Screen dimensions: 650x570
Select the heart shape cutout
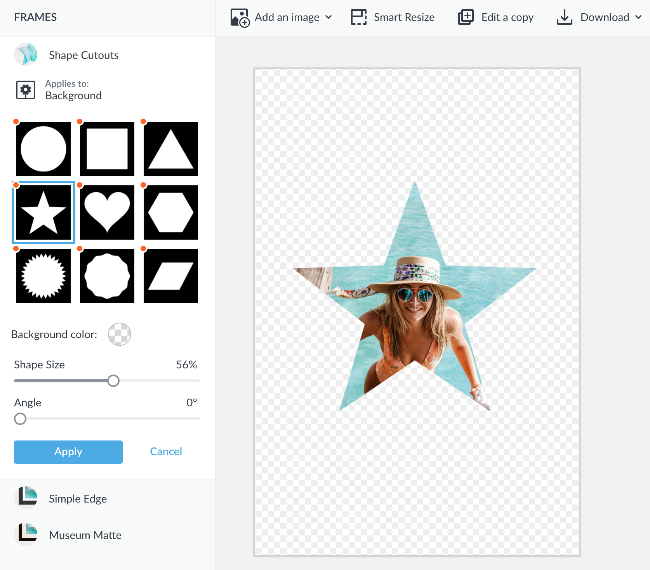click(x=107, y=212)
